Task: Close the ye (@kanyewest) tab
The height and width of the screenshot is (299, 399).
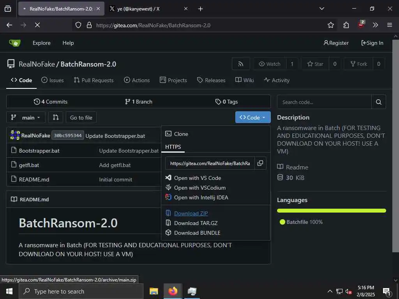Action: (186, 9)
